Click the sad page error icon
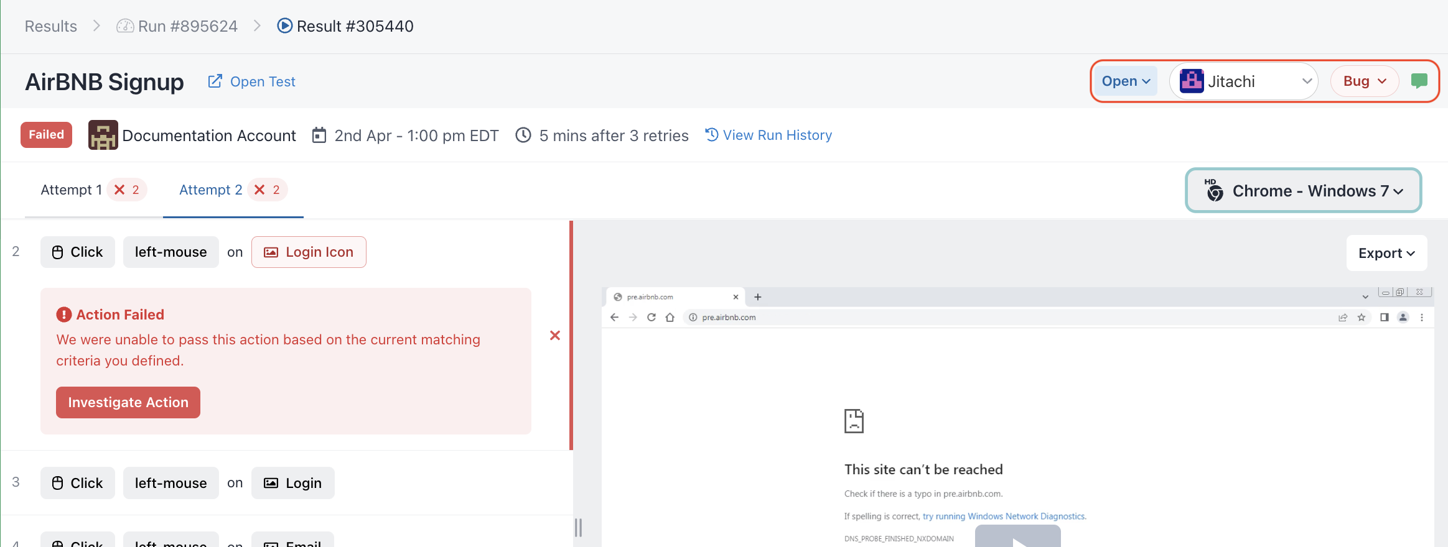Screen dimensions: 1448x547 click(854, 421)
